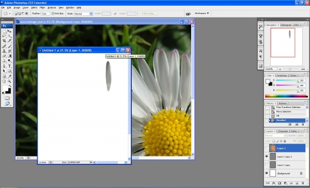Create new adjustment layer icon
Image resolution: width=310 pixels, height=188 pixels.
click(285, 183)
